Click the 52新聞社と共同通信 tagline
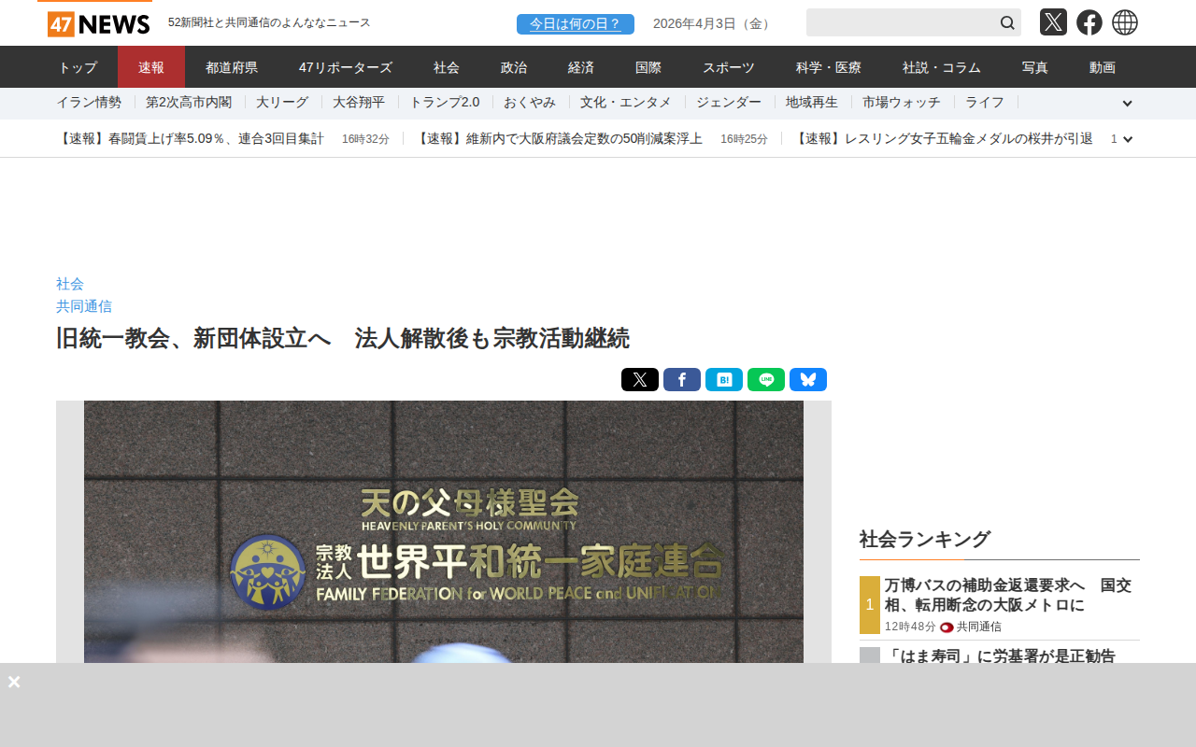This screenshot has height=747, width=1196. click(x=269, y=22)
